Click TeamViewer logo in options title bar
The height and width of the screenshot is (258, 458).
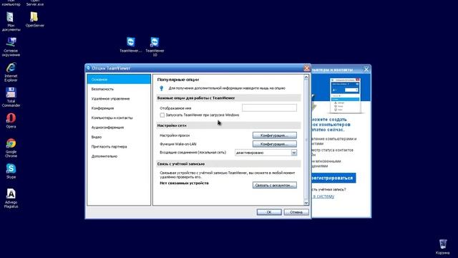tap(89, 68)
